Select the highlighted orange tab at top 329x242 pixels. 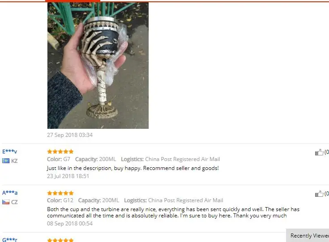[x=73, y=1]
